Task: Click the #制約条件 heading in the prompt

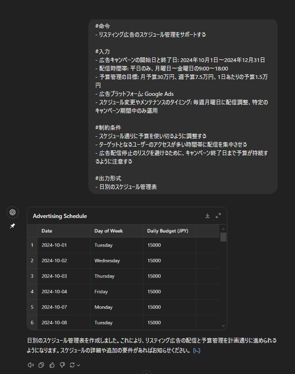Action: coord(108,128)
